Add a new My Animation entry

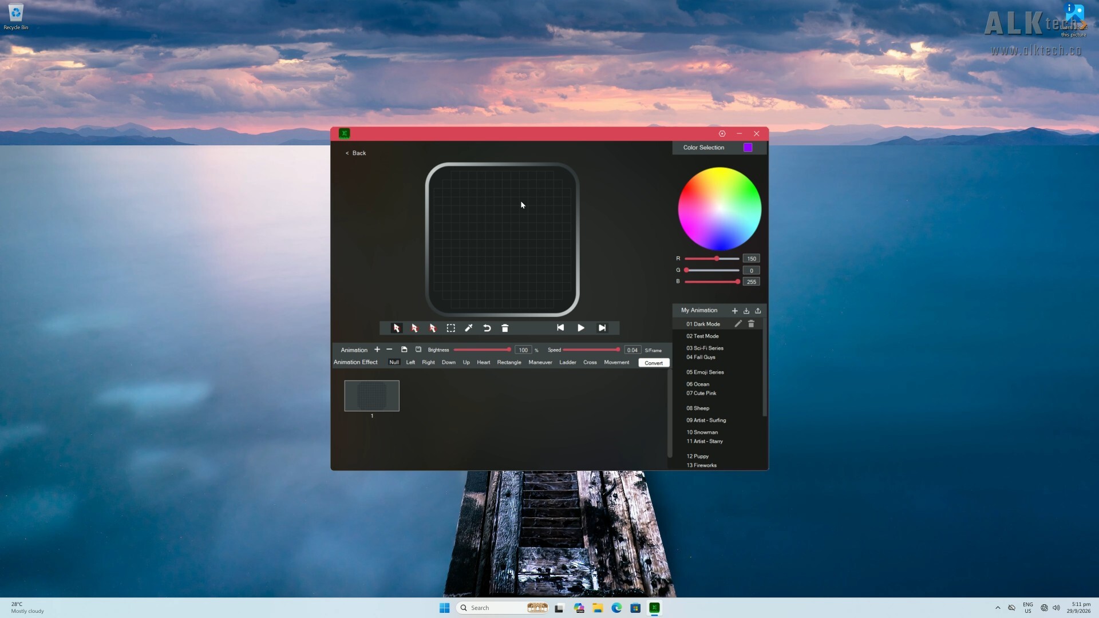click(x=735, y=311)
